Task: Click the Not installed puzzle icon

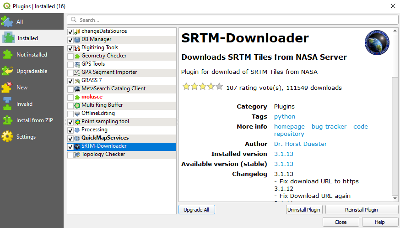Action: tap(7, 55)
